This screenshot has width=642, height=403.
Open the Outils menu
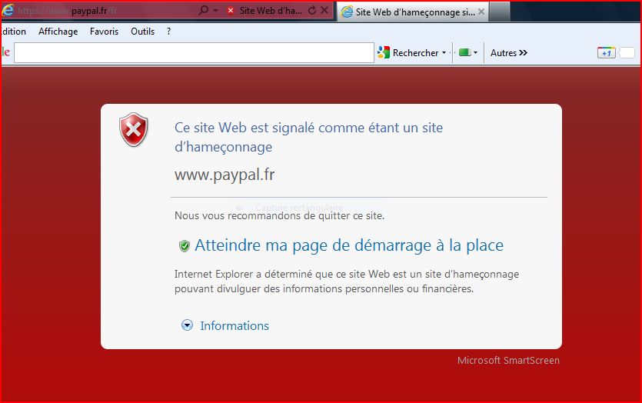142,32
